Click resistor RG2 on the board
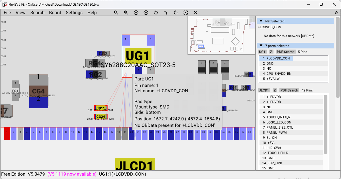The image size is (341, 179). (x=96, y=74)
